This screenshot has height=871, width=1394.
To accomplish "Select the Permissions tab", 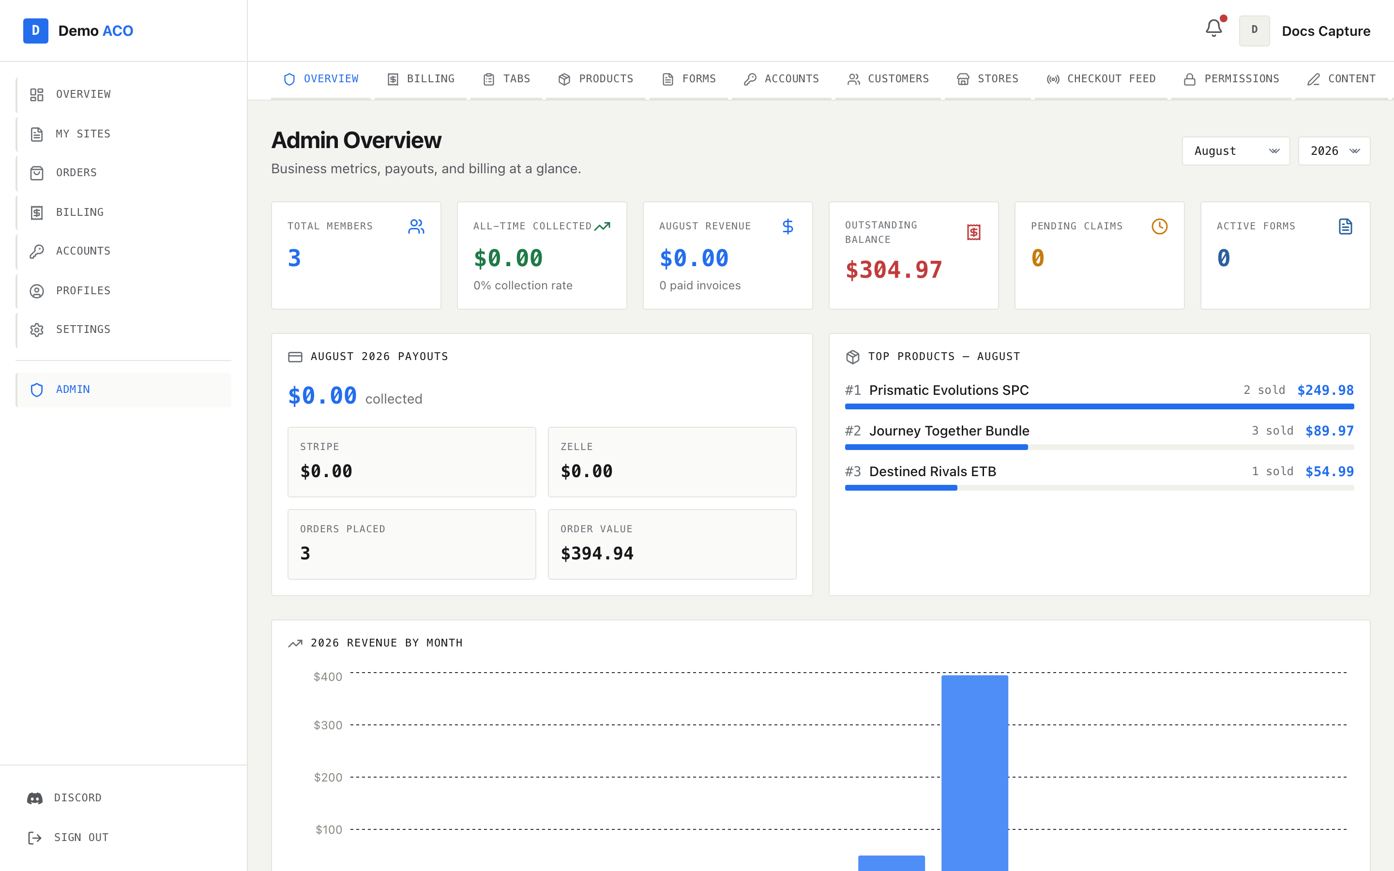I will pos(1231,79).
